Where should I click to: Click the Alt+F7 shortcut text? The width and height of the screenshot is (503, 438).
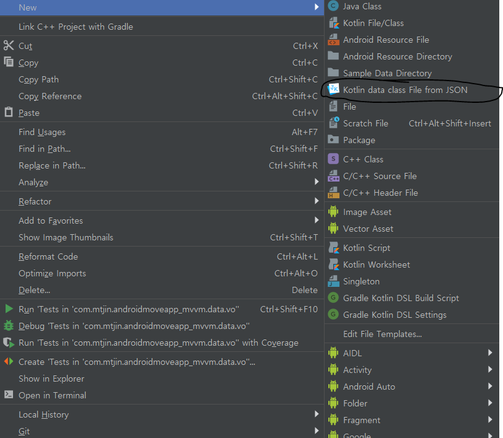point(304,132)
